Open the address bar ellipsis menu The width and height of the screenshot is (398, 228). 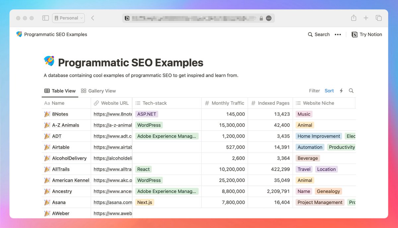click(x=269, y=18)
